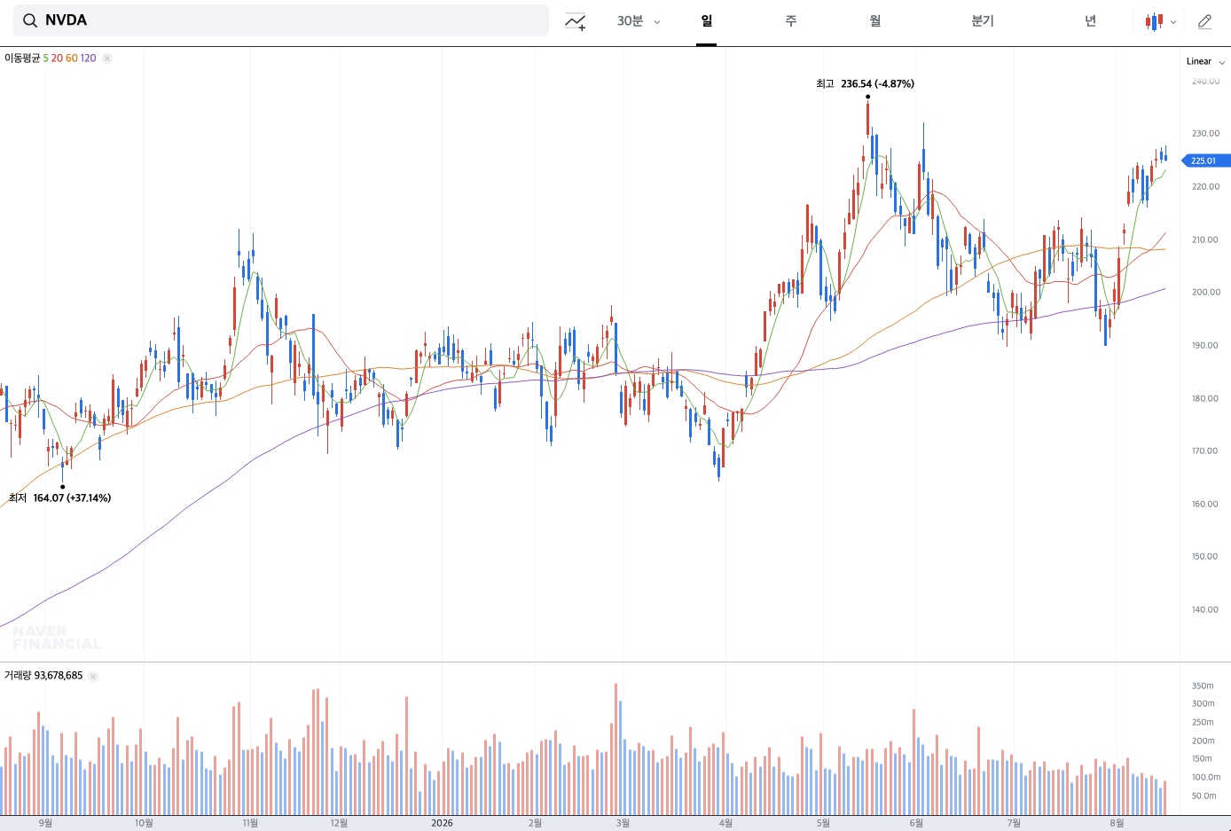
Task: Open the Linear scale dropdown
Action: (x=1205, y=61)
